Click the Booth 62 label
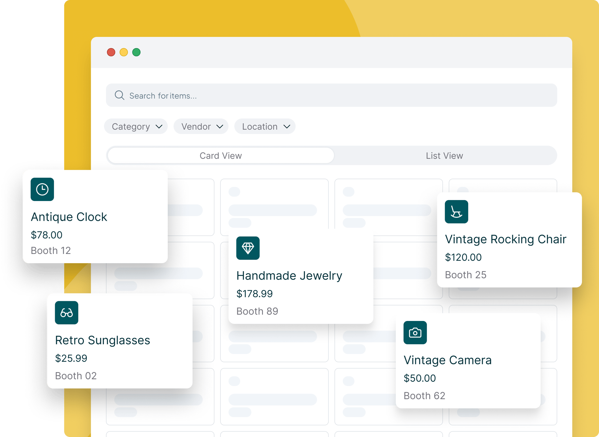The image size is (599, 437). pyautogui.click(x=424, y=396)
